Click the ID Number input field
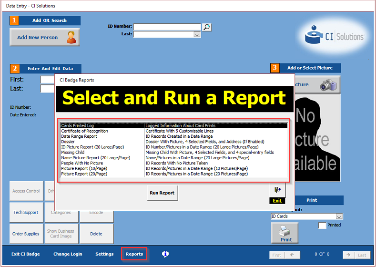Screen dimensions: 376x267 click(167, 27)
